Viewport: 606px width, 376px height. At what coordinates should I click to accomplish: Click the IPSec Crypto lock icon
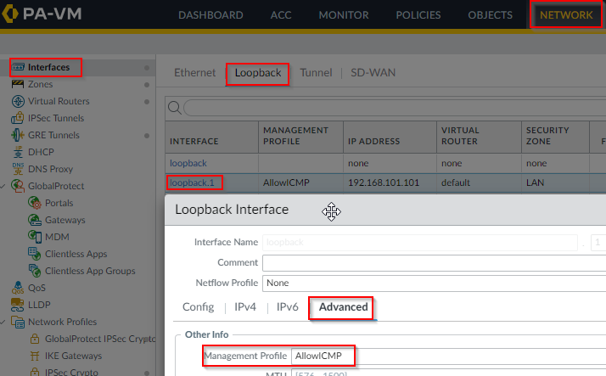35,372
